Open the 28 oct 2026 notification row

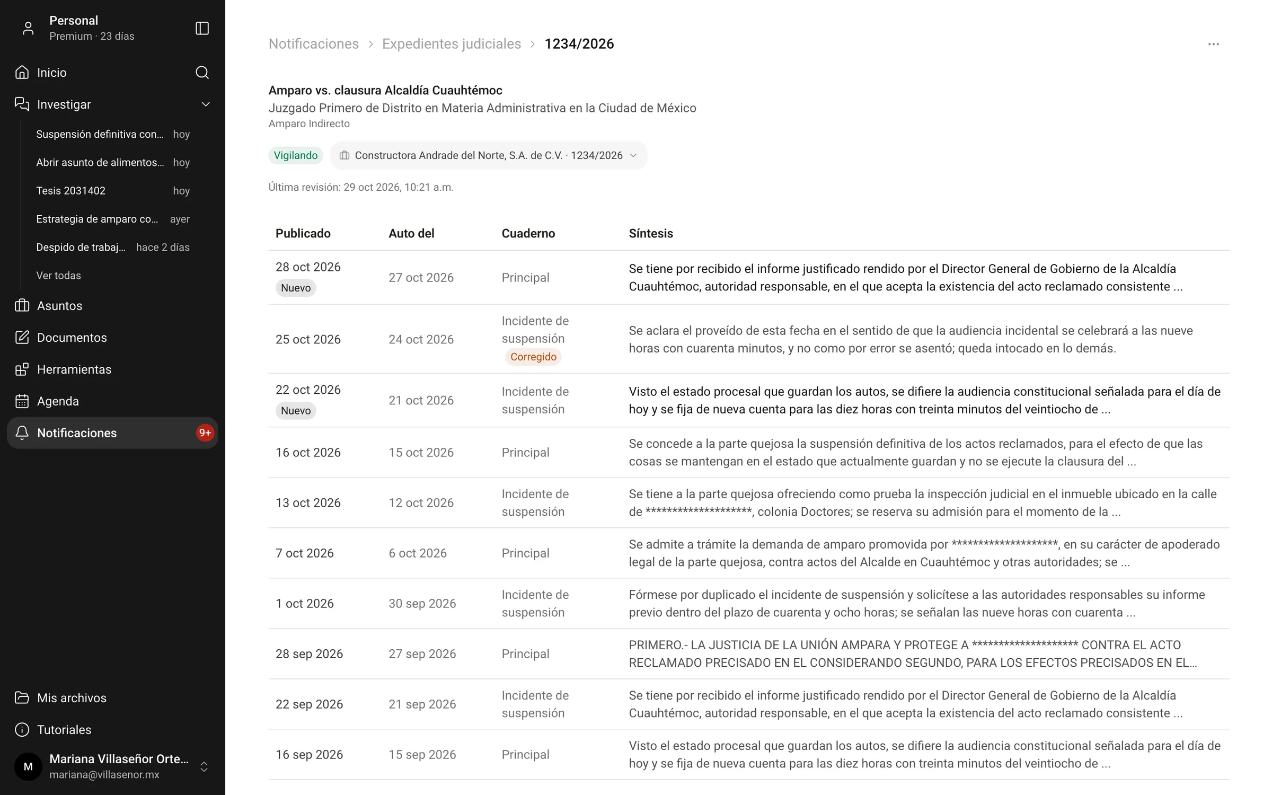[749, 278]
